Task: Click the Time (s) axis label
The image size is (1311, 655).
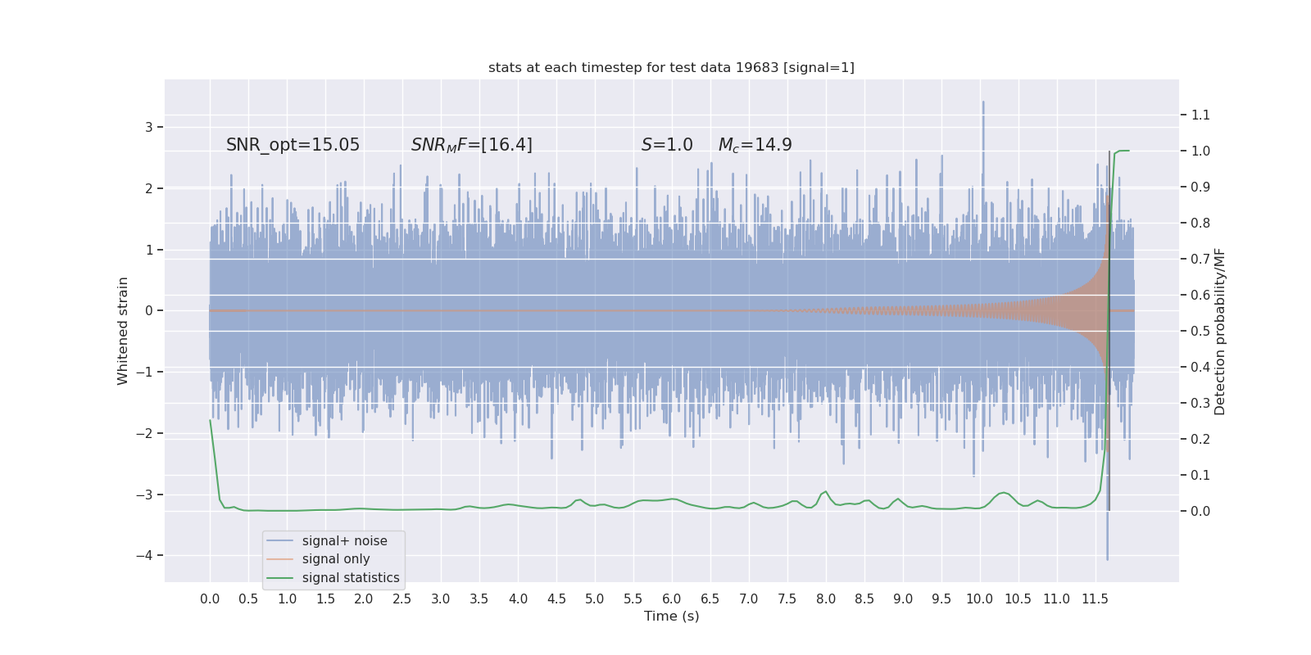Action: click(x=671, y=616)
